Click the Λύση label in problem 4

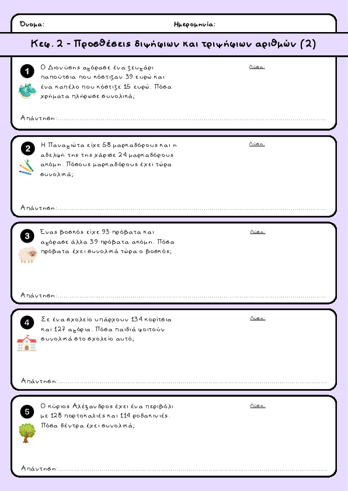click(257, 318)
